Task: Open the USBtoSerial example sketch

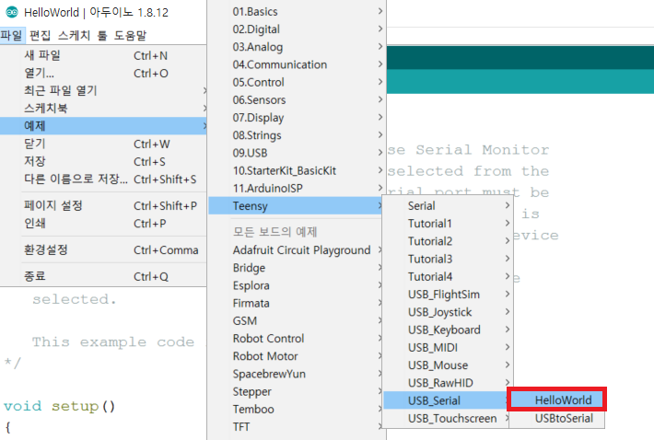Action: [x=556, y=418]
